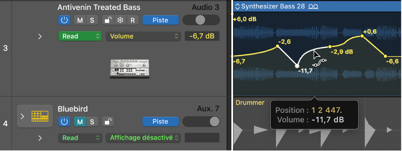Click the Bluebird drum machine track icon

tap(40, 116)
